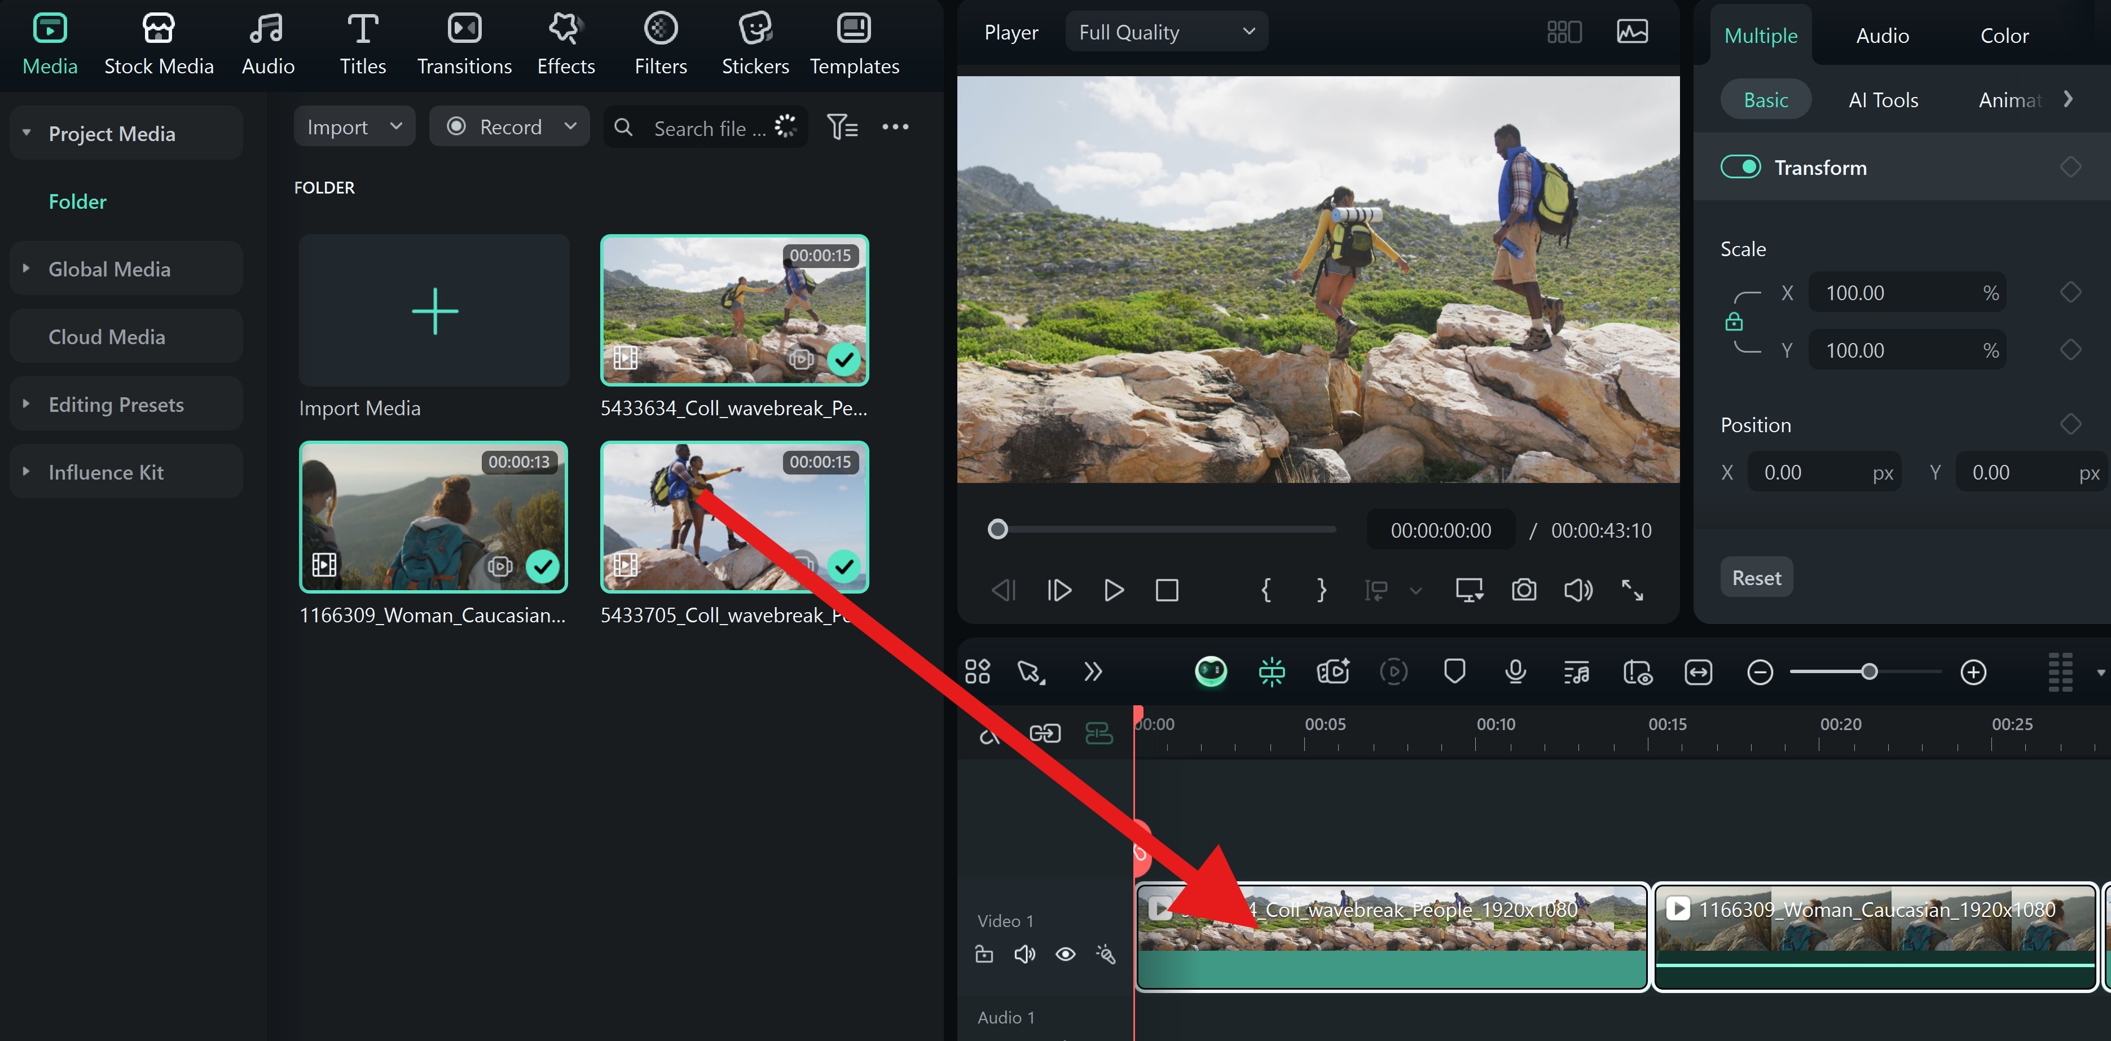2111x1041 pixels.
Task: Select the Multiple properties tab
Action: click(1760, 35)
